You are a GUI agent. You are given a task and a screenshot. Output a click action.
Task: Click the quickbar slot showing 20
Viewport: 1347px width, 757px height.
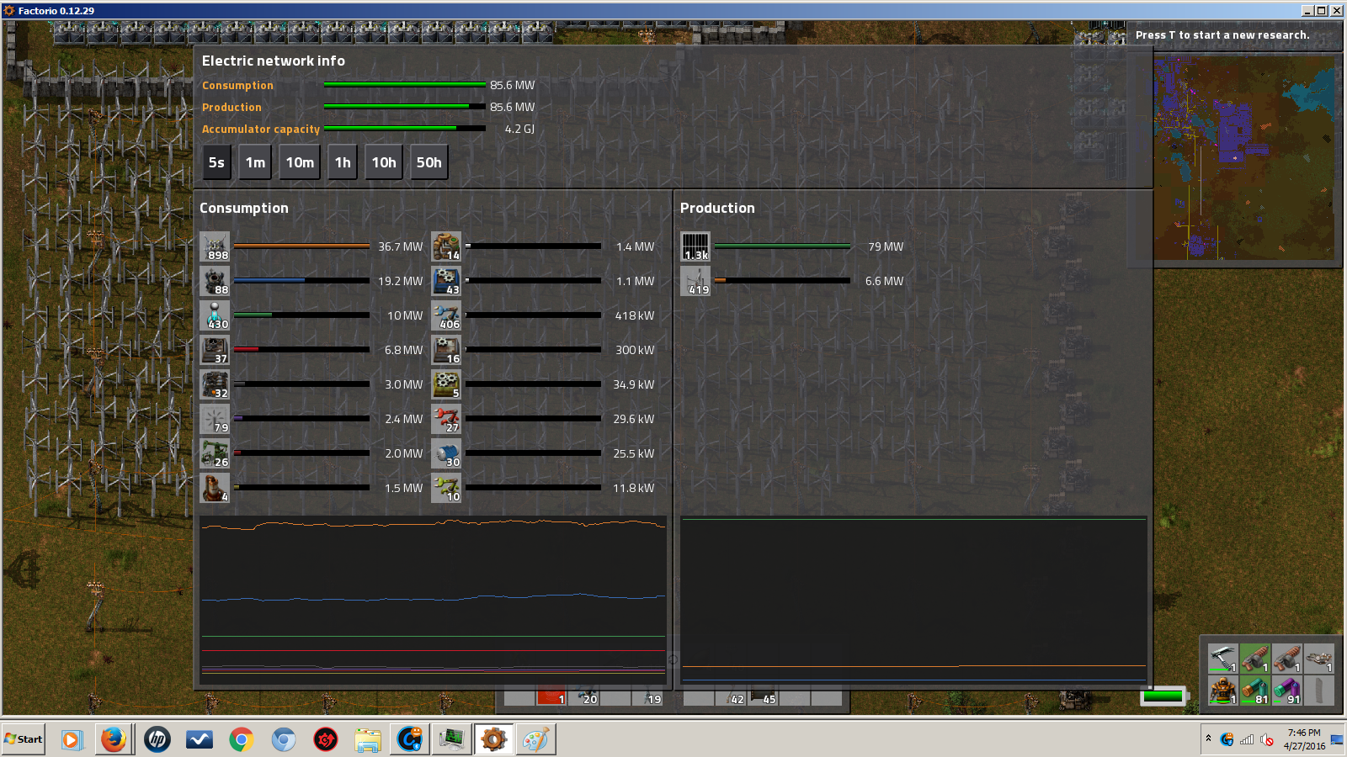coord(583,697)
